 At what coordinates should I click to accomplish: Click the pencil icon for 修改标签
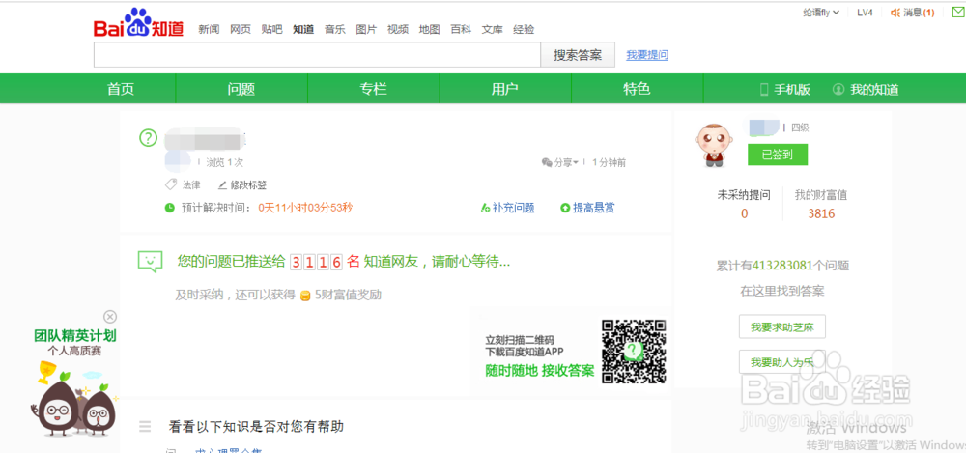click(222, 184)
